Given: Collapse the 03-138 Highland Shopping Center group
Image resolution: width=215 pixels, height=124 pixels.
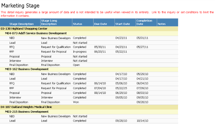Looking at the screenshot, I should click(24, 29).
